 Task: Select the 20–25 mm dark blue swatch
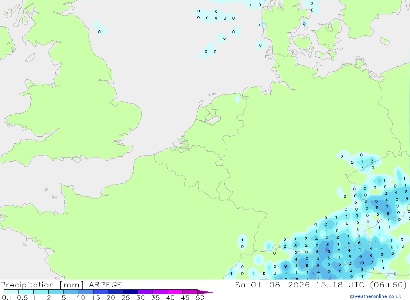point(116,292)
